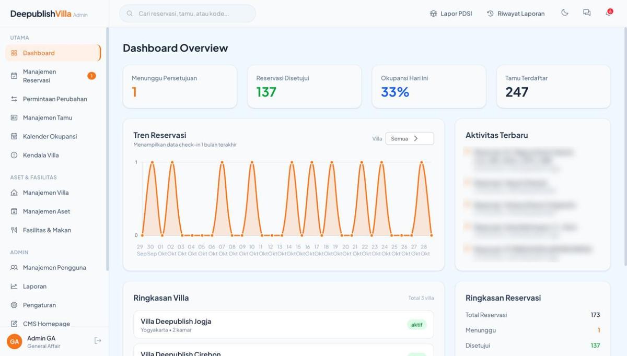Click chart point at 07 Okt
The image size is (627, 356).
pyautogui.click(x=222, y=162)
